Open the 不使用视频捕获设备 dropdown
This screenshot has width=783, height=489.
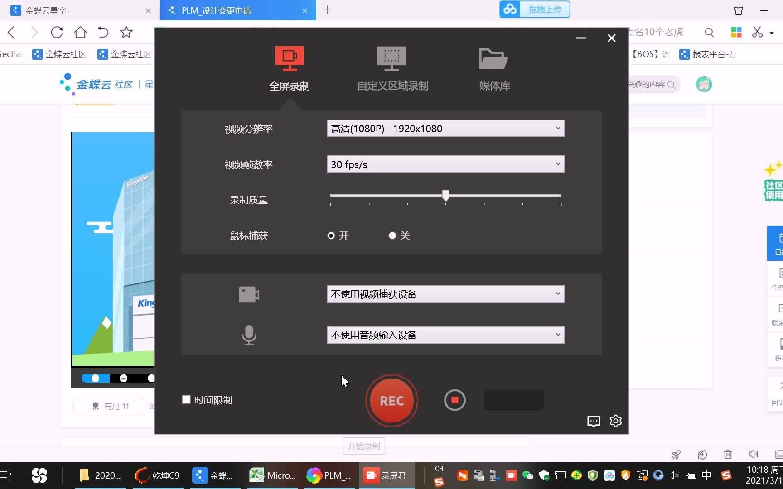(x=446, y=294)
